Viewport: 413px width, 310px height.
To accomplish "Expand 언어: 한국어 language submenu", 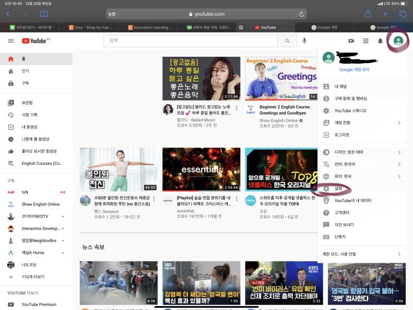I will (x=362, y=164).
